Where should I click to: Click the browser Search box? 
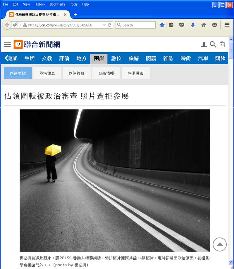tap(135, 25)
